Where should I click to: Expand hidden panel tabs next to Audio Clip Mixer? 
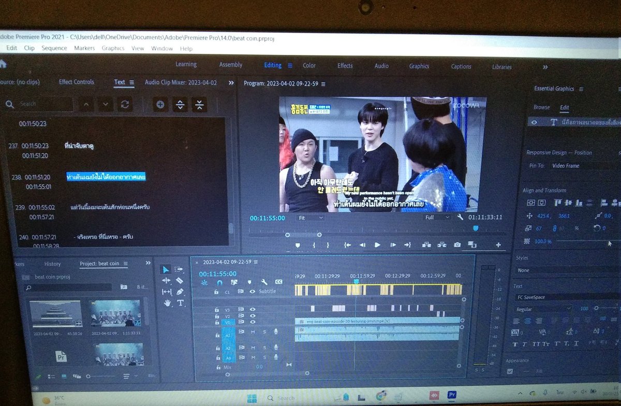click(231, 82)
